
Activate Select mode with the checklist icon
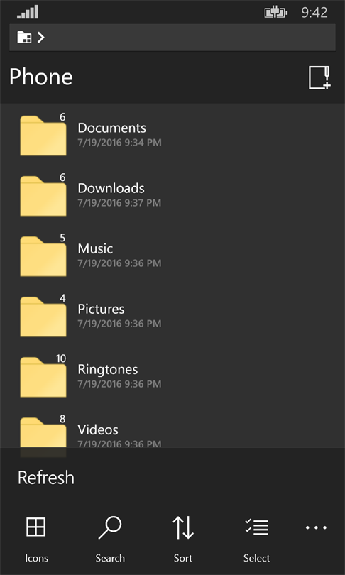257,539
